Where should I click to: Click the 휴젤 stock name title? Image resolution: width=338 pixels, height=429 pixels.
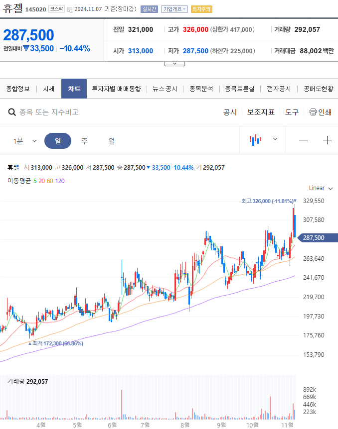pos(12,8)
